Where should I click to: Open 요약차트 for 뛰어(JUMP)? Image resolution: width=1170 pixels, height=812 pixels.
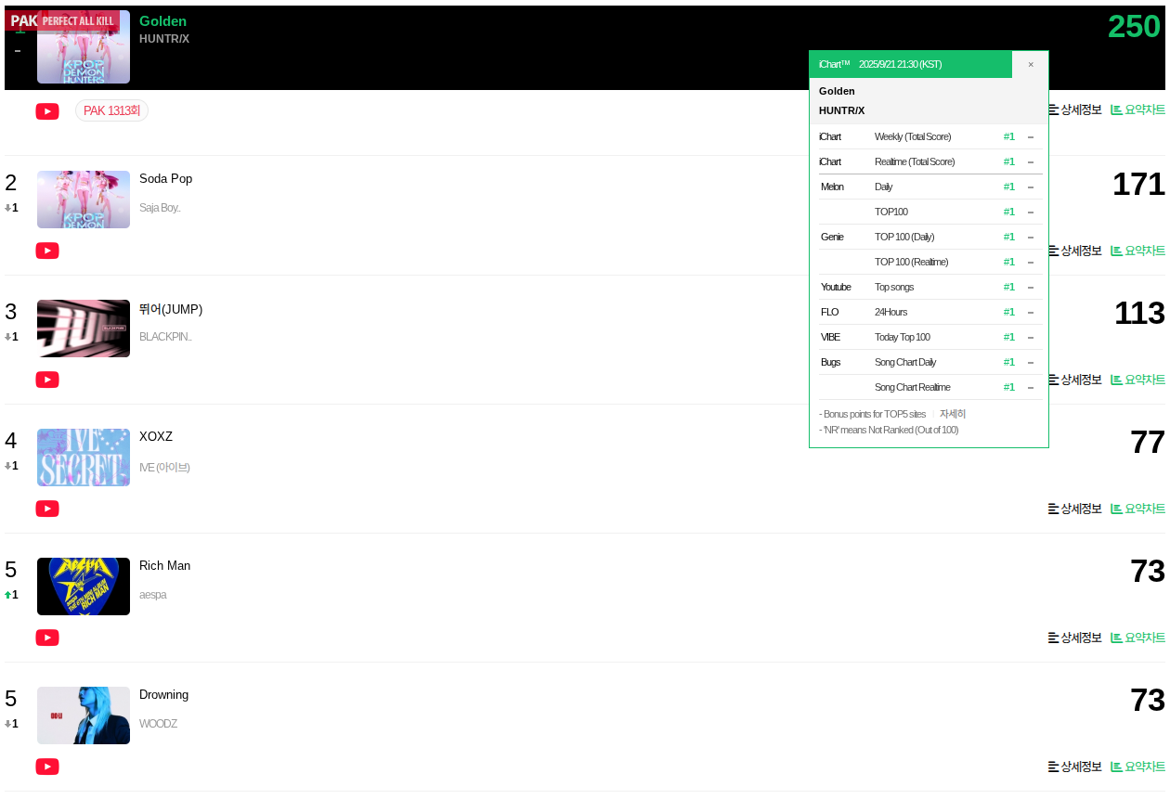[1137, 380]
